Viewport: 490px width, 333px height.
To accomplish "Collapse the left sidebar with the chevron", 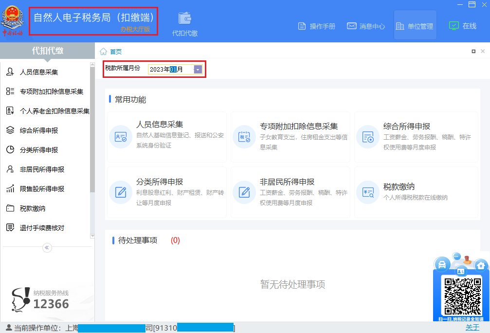I will (x=47, y=248).
